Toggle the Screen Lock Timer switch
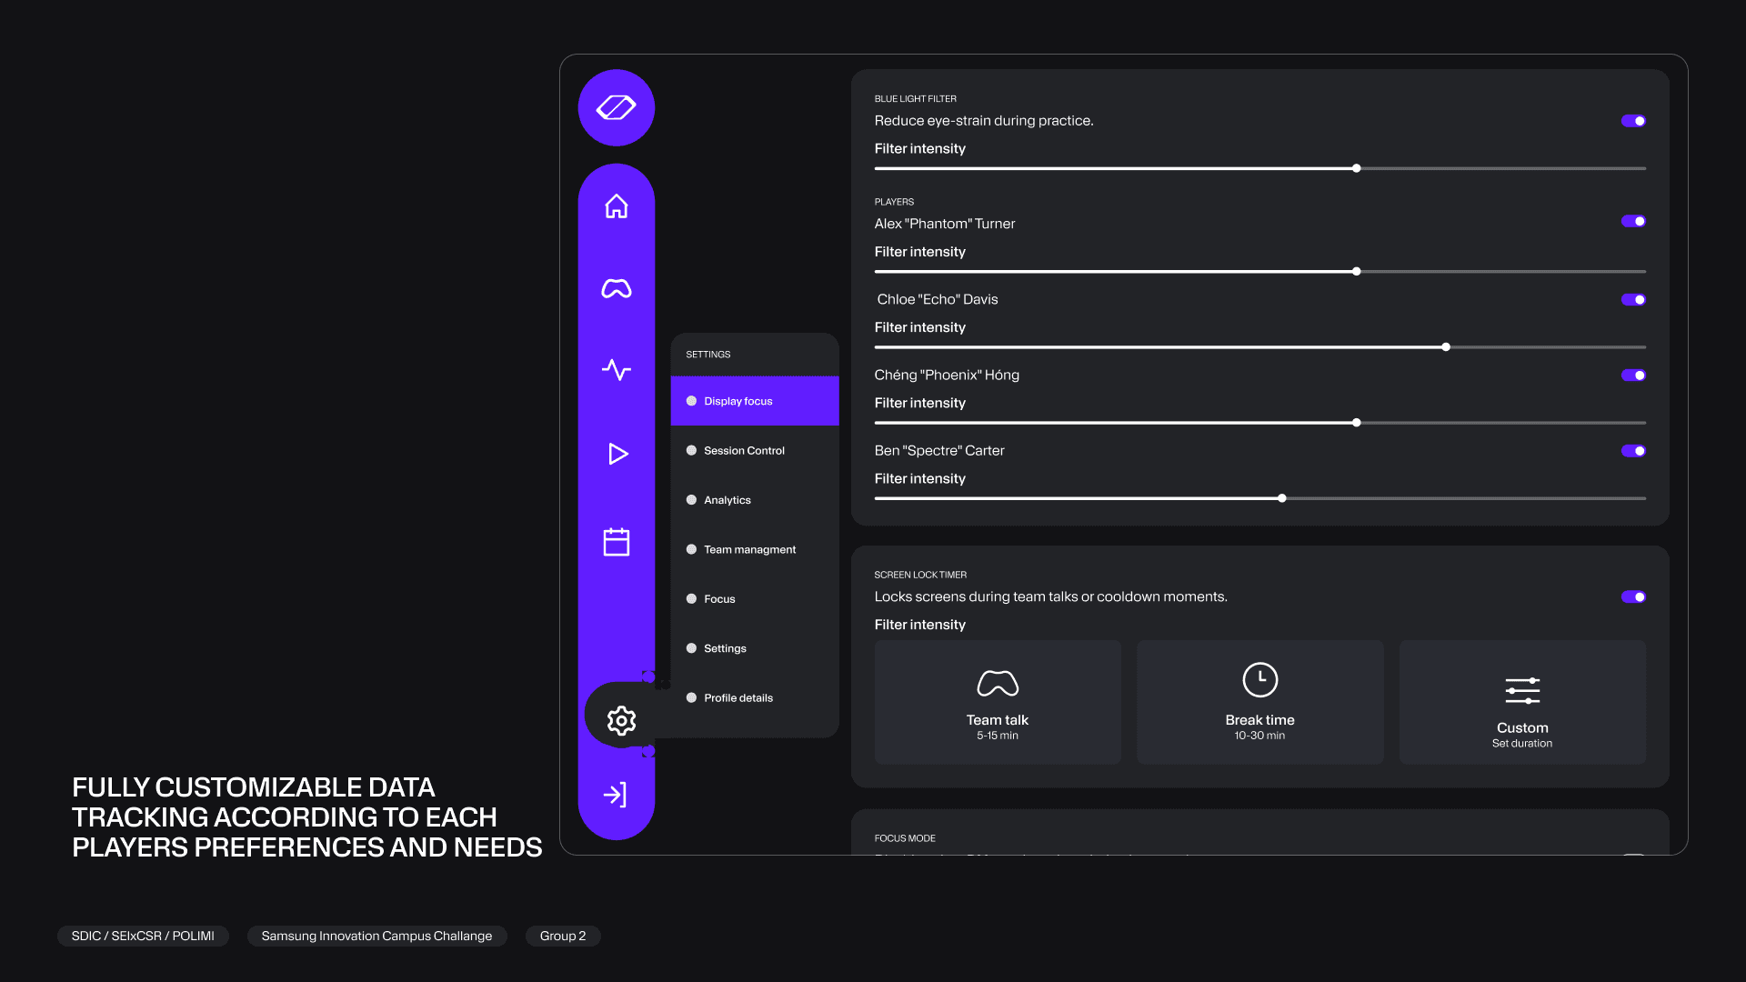The width and height of the screenshot is (1746, 982). [1632, 597]
